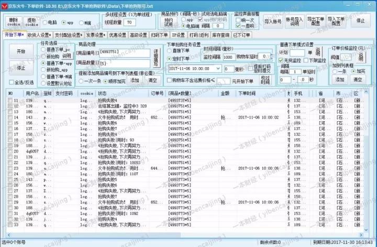Click the red app logo in the title bar
The width and height of the screenshot is (377, 247).
4,6
